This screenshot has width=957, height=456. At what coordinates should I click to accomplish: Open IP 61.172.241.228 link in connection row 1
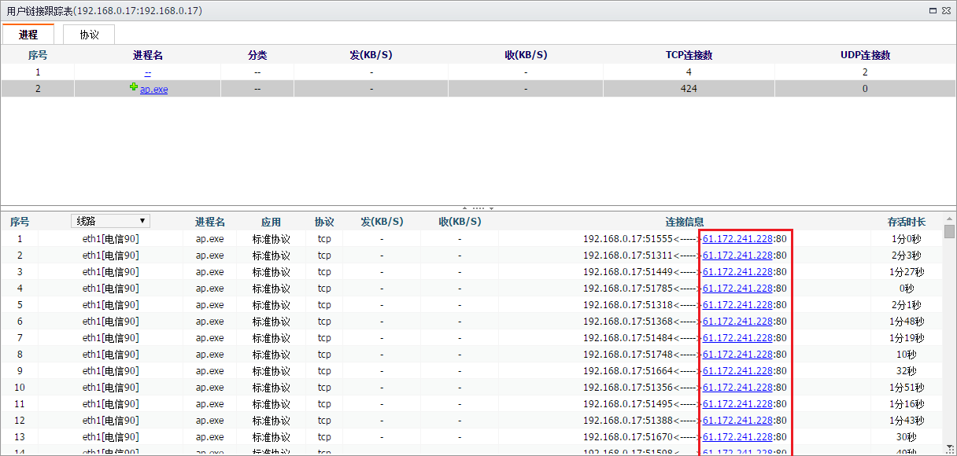pos(737,239)
